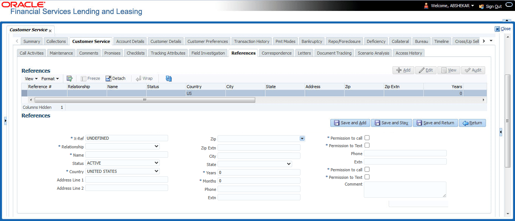This screenshot has width=515, height=221.
Task: Check second Permission to Text checkbox
Action: pyautogui.click(x=367, y=177)
